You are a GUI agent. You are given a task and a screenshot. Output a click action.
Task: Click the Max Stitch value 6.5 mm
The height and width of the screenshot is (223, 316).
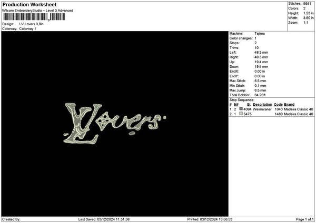pyautogui.click(x=260, y=81)
